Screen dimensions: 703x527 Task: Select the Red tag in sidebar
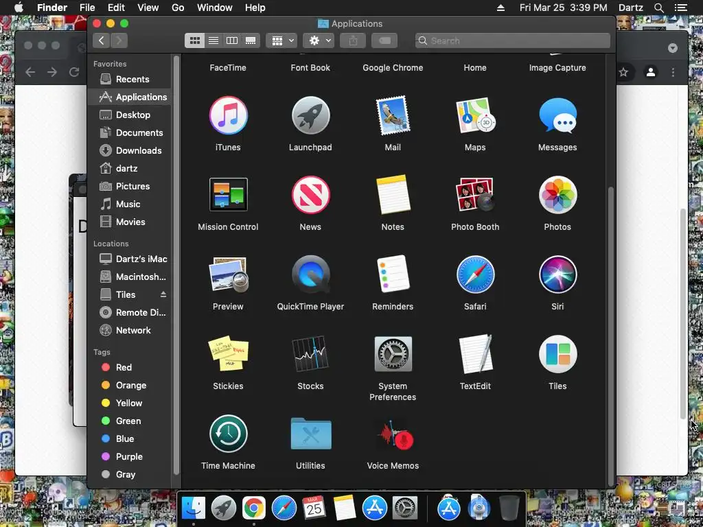coord(130,368)
